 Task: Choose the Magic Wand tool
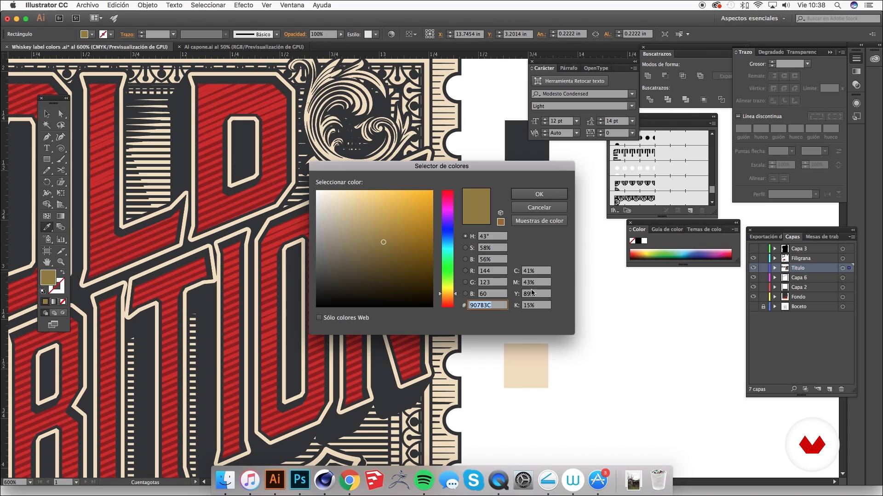[47, 125]
